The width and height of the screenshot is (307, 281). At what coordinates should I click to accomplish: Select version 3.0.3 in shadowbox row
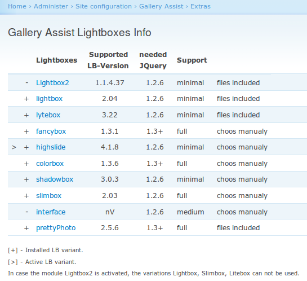(x=110, y=179)
